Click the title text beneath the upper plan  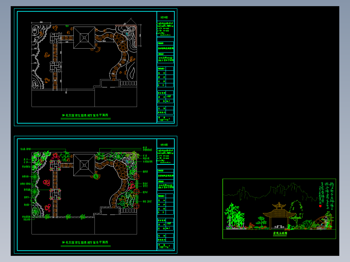pyautogui.click(x=85, y=115)
